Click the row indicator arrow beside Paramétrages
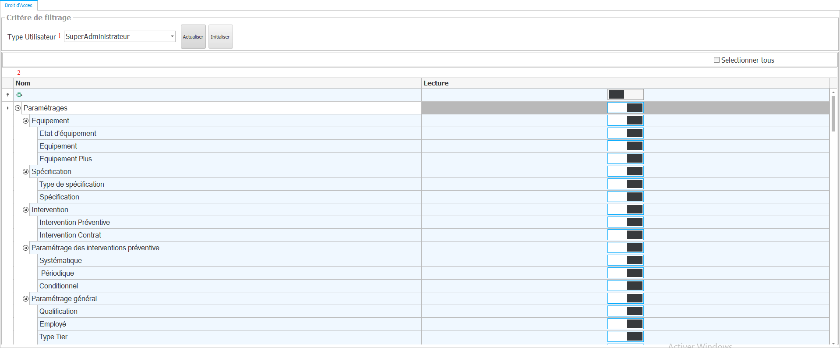 click(7, 108)
